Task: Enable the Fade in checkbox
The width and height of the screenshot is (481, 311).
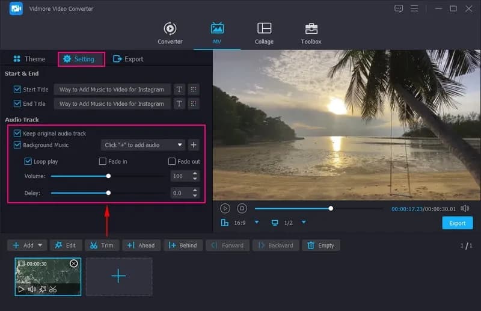Action: coord(103,162)
